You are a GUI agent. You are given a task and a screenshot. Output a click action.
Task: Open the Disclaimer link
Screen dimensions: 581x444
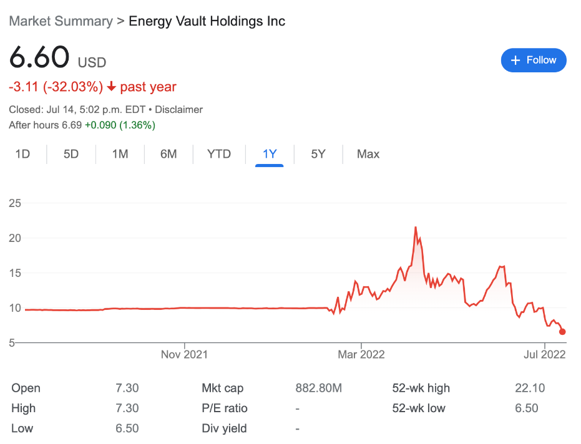178,110
